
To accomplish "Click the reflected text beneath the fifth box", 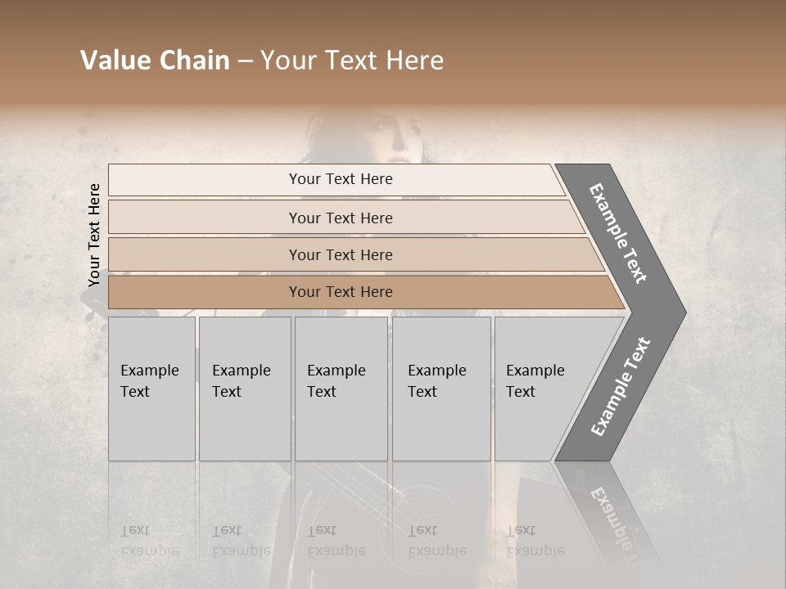I will 535,541.
